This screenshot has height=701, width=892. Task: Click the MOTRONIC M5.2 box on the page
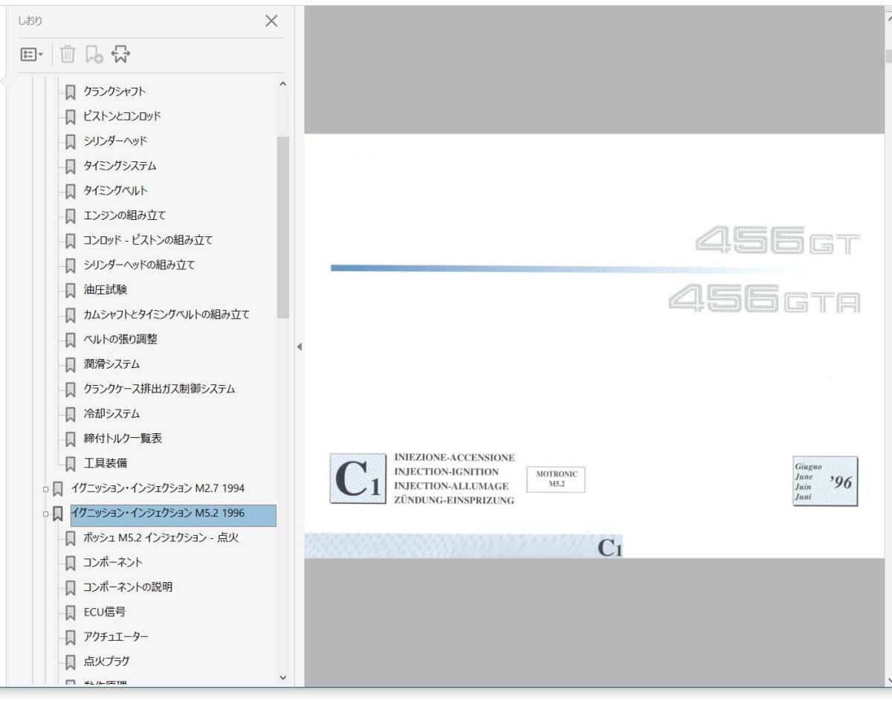[x=557, y=479]
